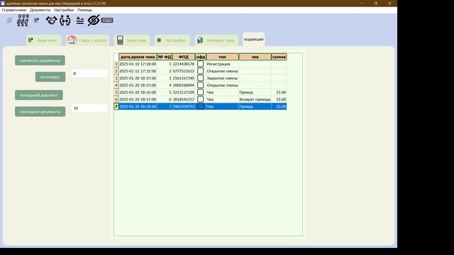The height and width of the screenshot is (255, 454).
Task: Click the ФПД cell '3213137109'
Action: [x=184, y=92]
